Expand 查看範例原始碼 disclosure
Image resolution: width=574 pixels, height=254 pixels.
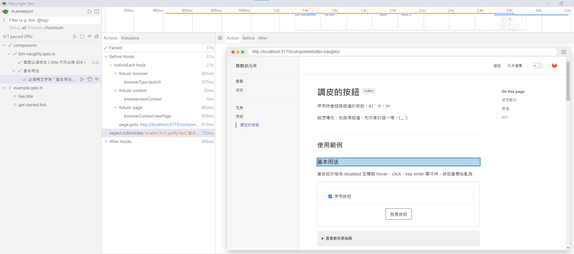pyautogui.click(x=398, y=239)
